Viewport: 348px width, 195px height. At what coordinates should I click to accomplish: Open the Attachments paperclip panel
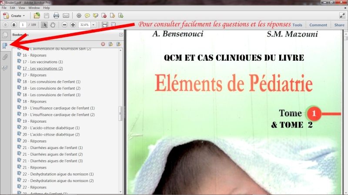coord(5,57)
